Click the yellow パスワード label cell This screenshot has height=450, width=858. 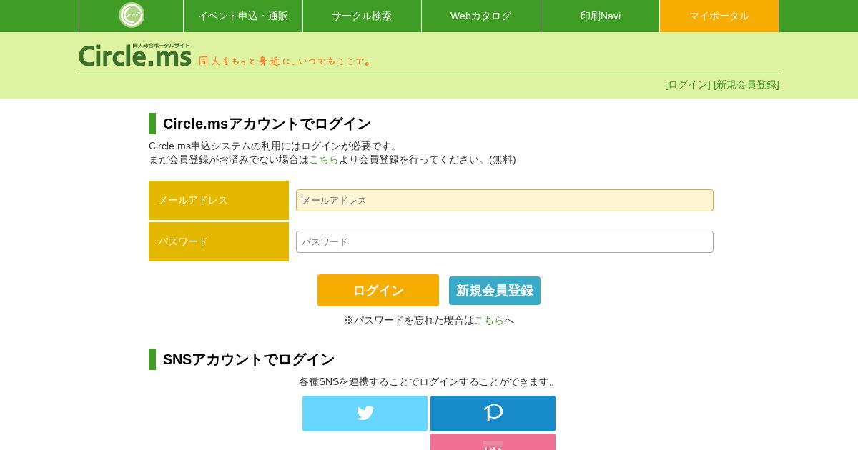point(219,241)
